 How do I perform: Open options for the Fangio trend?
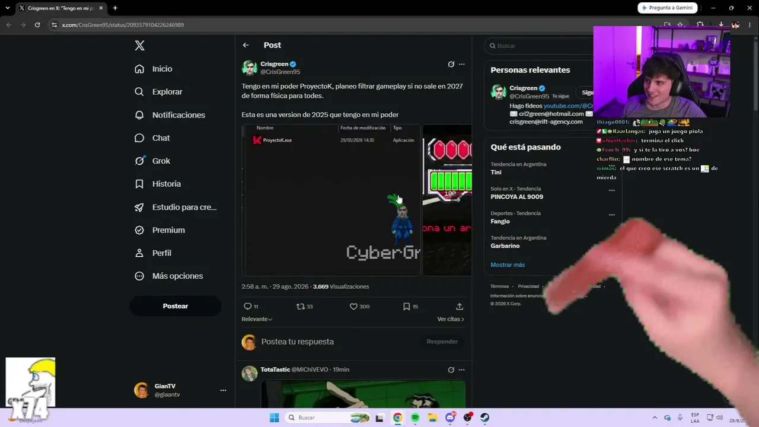[x=612, y=215]
